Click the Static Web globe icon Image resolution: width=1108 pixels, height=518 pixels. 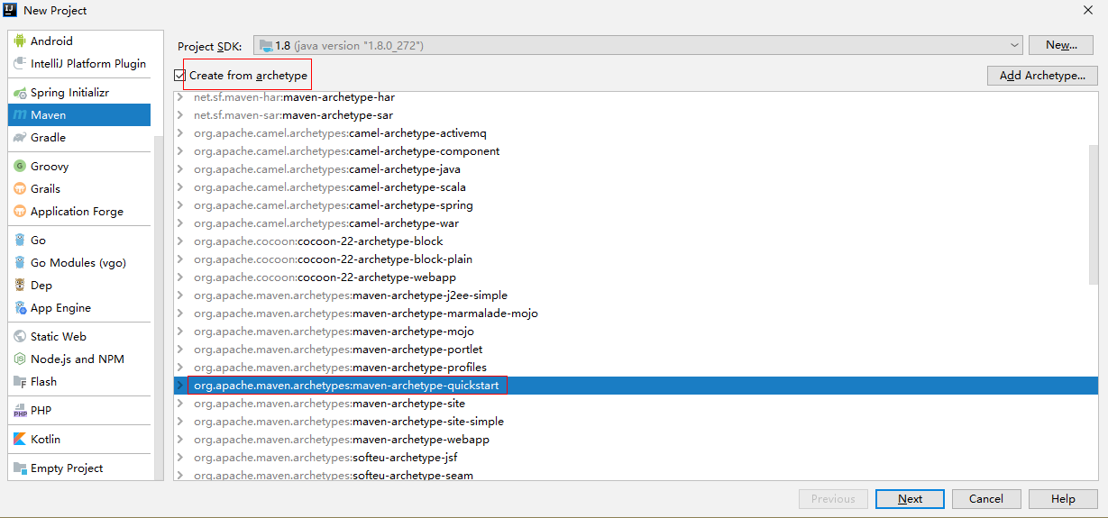click(x=21, y=337)
